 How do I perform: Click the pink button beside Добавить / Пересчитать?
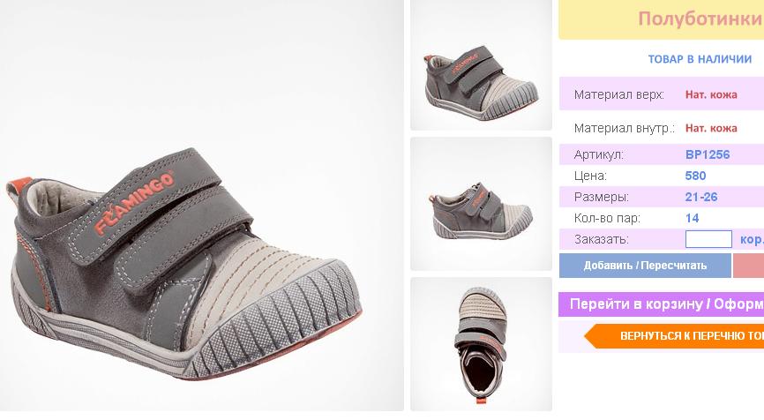[749, 266]
